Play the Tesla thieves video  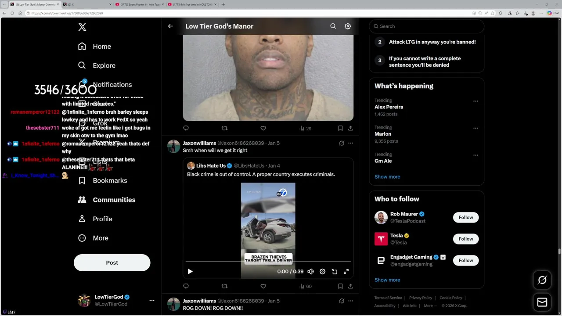pos(190,272)
